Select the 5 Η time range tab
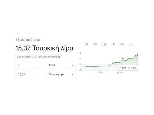The height and width of the screenshot is (115, 154). coord(95,44)
